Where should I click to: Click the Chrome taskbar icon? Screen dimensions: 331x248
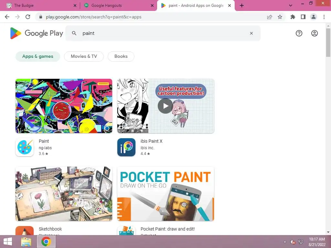(46, 242)
